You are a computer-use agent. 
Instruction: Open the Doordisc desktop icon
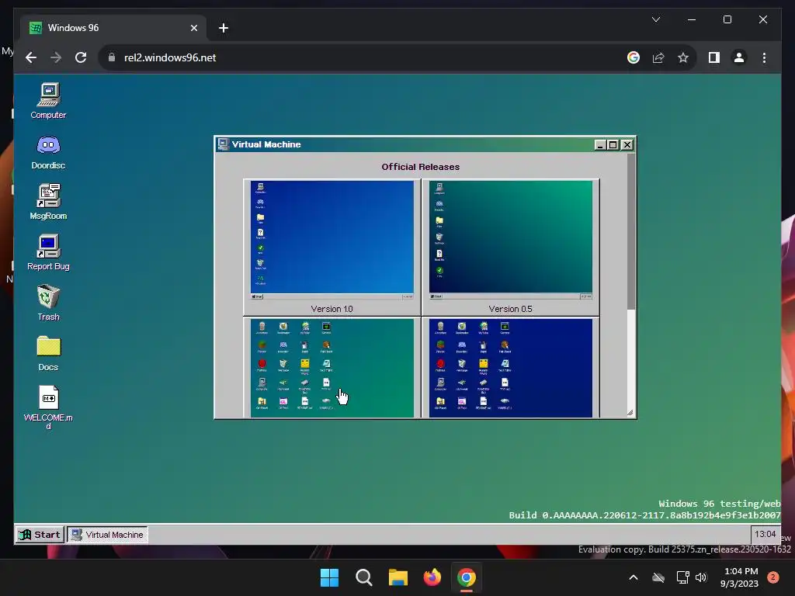tap(48, 151)
